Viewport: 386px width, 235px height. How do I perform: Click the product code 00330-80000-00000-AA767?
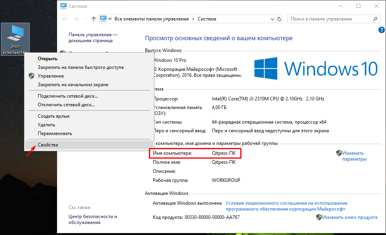tap(212, 217)
